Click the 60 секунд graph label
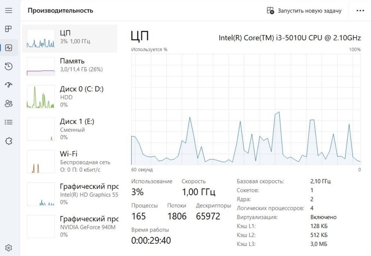371x256 pixels. point(142,169)
